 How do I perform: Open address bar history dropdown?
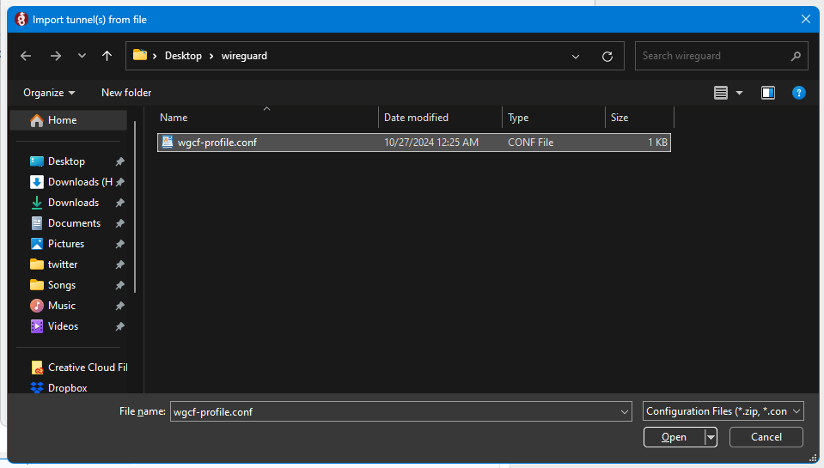576,56
